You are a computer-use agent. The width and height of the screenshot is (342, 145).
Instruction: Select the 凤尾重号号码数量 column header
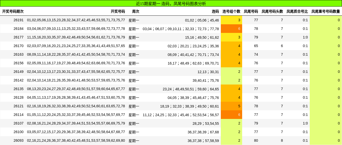[x=325, y=11]
